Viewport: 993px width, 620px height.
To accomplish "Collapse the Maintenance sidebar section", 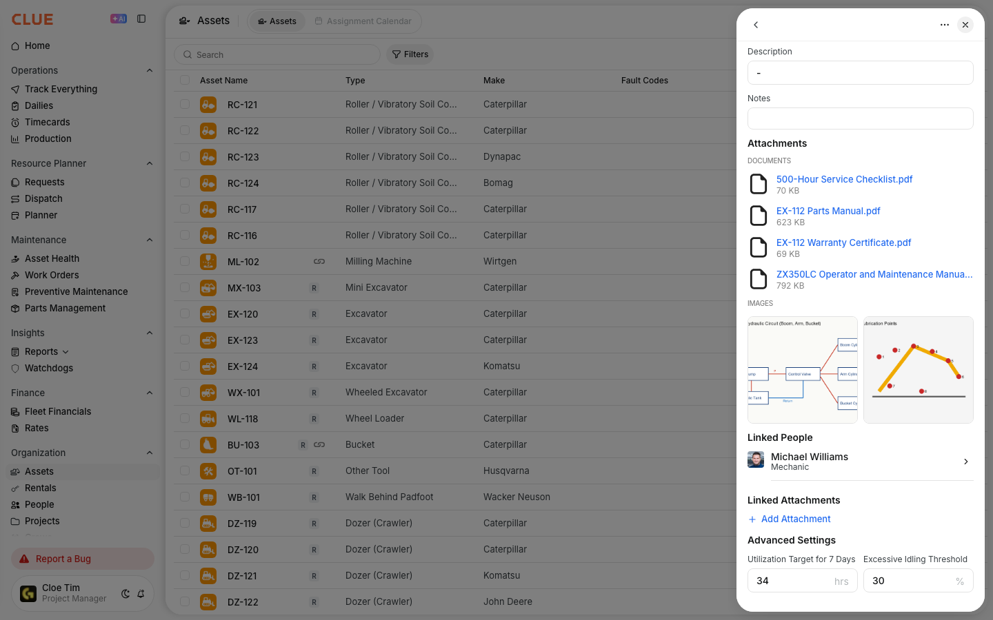I will tap(150, 240).
